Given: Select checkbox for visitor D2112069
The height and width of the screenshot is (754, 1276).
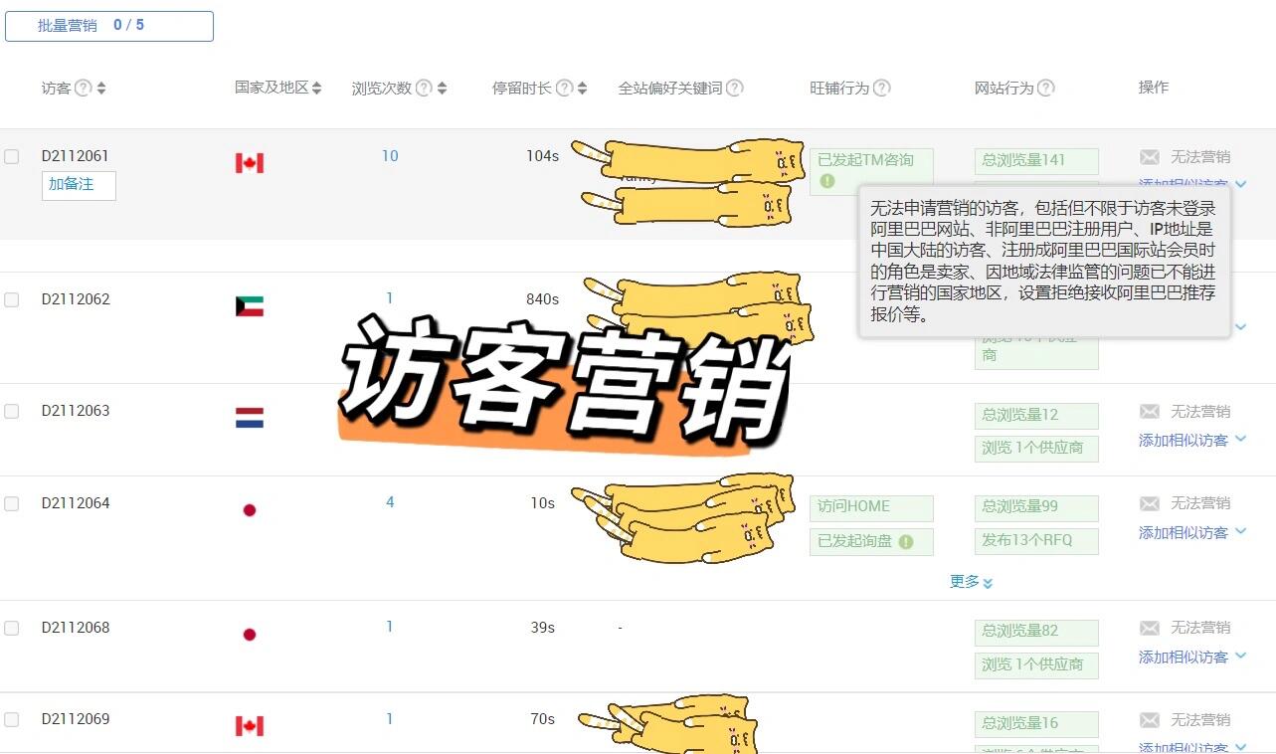Looking at the screenshot, I should coord(12,719).
